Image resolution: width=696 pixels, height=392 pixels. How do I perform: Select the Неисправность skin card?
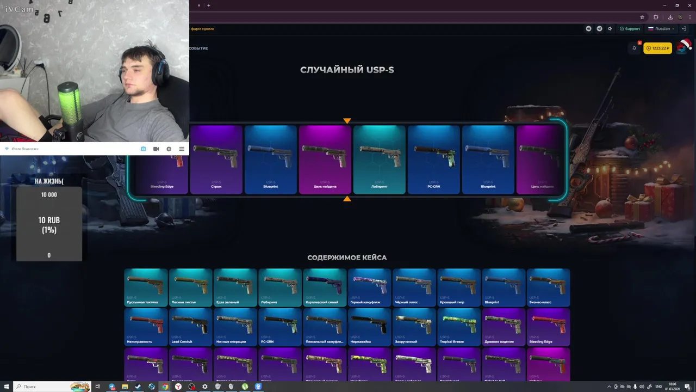point(146,327)
